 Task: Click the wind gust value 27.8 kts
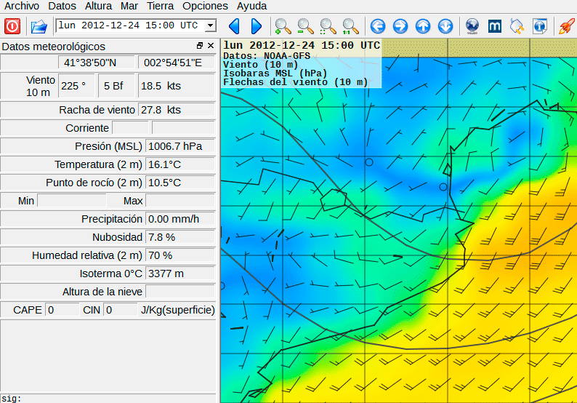point(177,110)
